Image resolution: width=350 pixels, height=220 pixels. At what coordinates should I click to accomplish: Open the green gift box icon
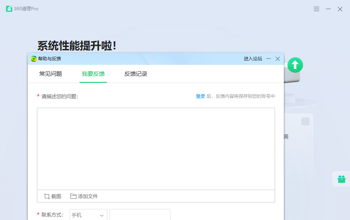[x=341, y=179]
